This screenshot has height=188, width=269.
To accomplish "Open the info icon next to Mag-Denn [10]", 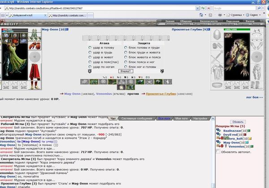I will 67,30.
